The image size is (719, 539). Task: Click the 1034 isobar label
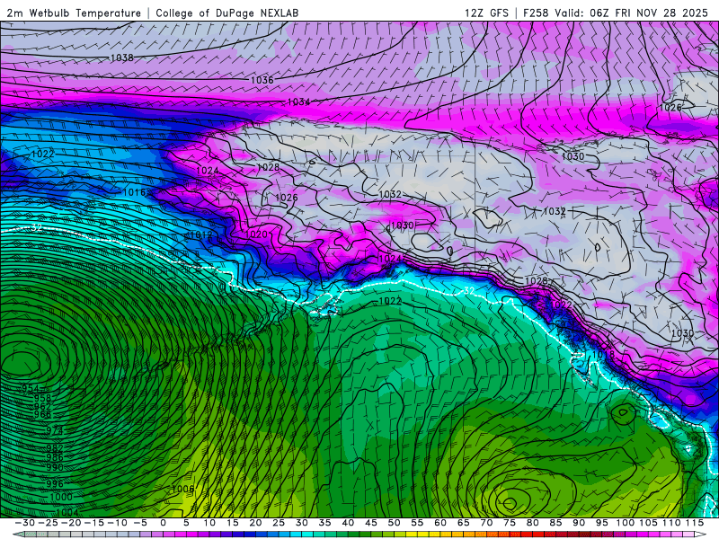[299, 102]
